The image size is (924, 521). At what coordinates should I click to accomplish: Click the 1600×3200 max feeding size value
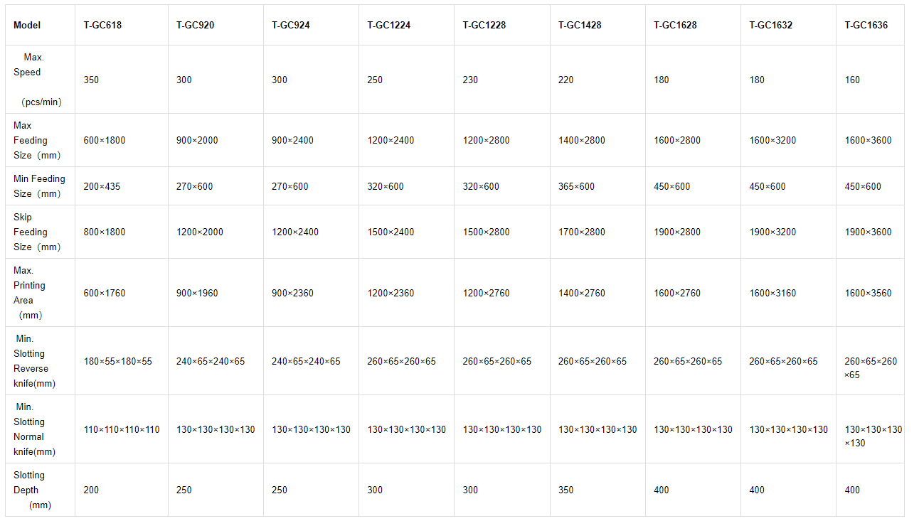[772, 140]
